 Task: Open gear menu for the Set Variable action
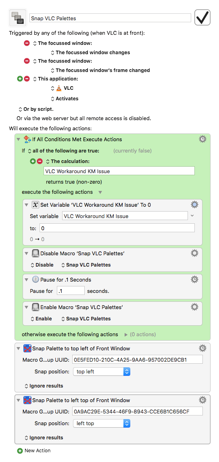194,204
